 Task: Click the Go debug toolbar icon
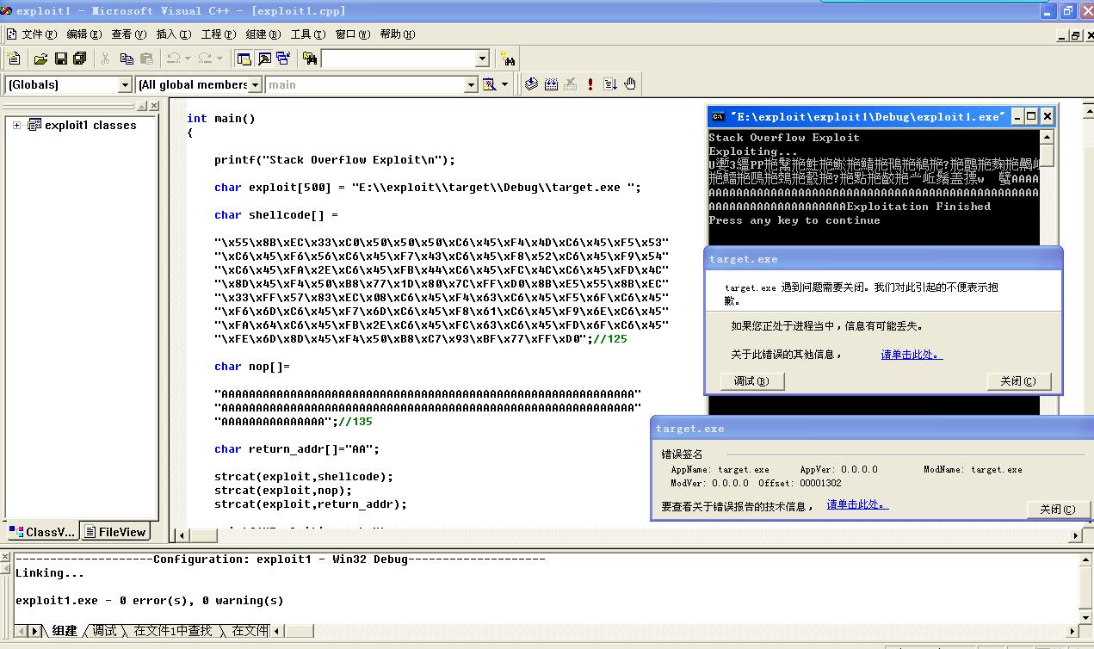coord(610,84)
